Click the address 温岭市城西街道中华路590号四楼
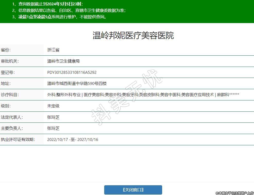This screenshot has width=254, height=195. (x=77, y=84)
